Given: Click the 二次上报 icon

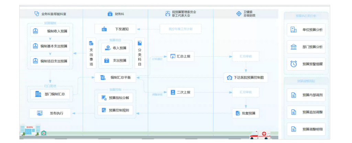Looking at the screenshot, I should click(173, 92).
